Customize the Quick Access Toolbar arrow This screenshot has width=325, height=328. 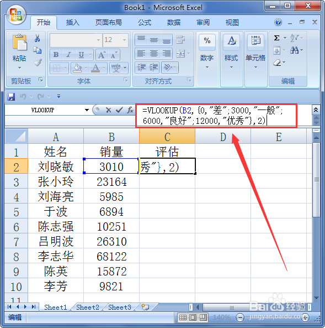coord(58,96)
